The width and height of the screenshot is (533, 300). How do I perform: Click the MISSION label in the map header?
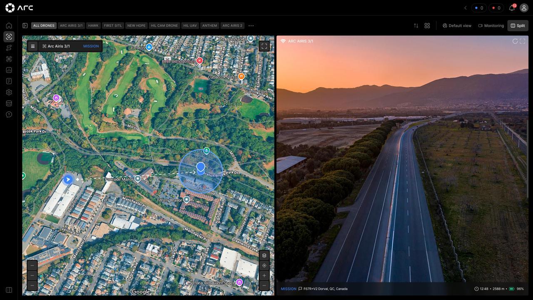coord(91,46)
